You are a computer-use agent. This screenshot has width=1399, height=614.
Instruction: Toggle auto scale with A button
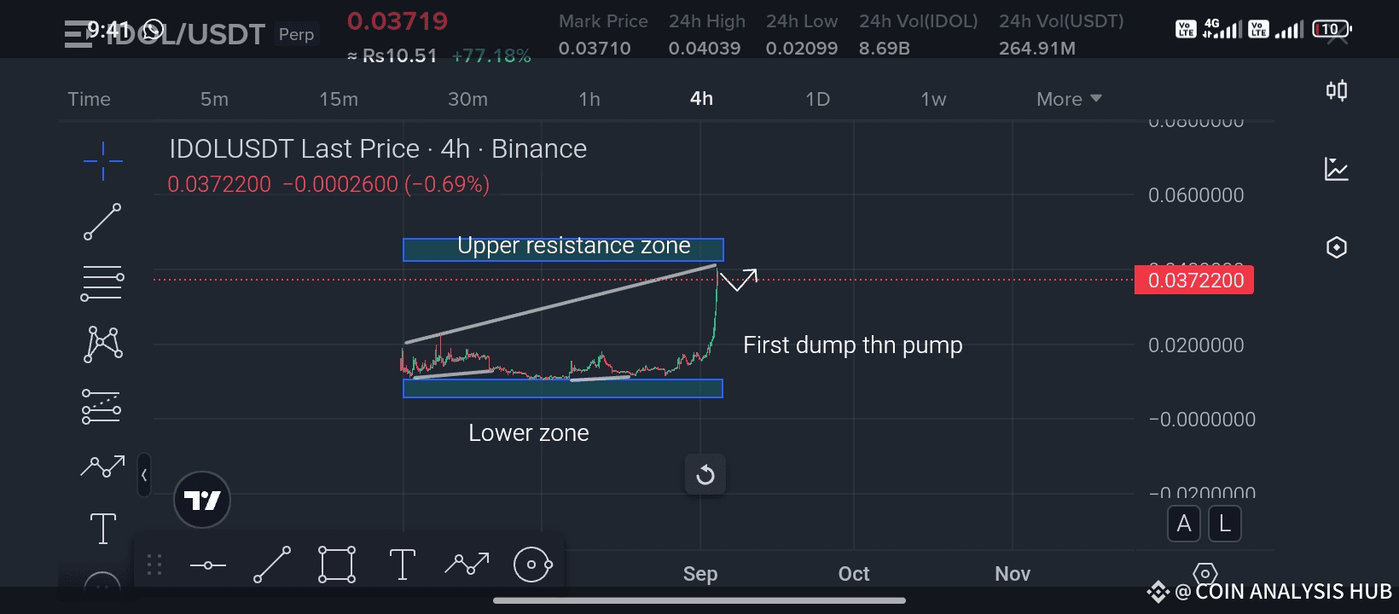(x=1184, y=524)
